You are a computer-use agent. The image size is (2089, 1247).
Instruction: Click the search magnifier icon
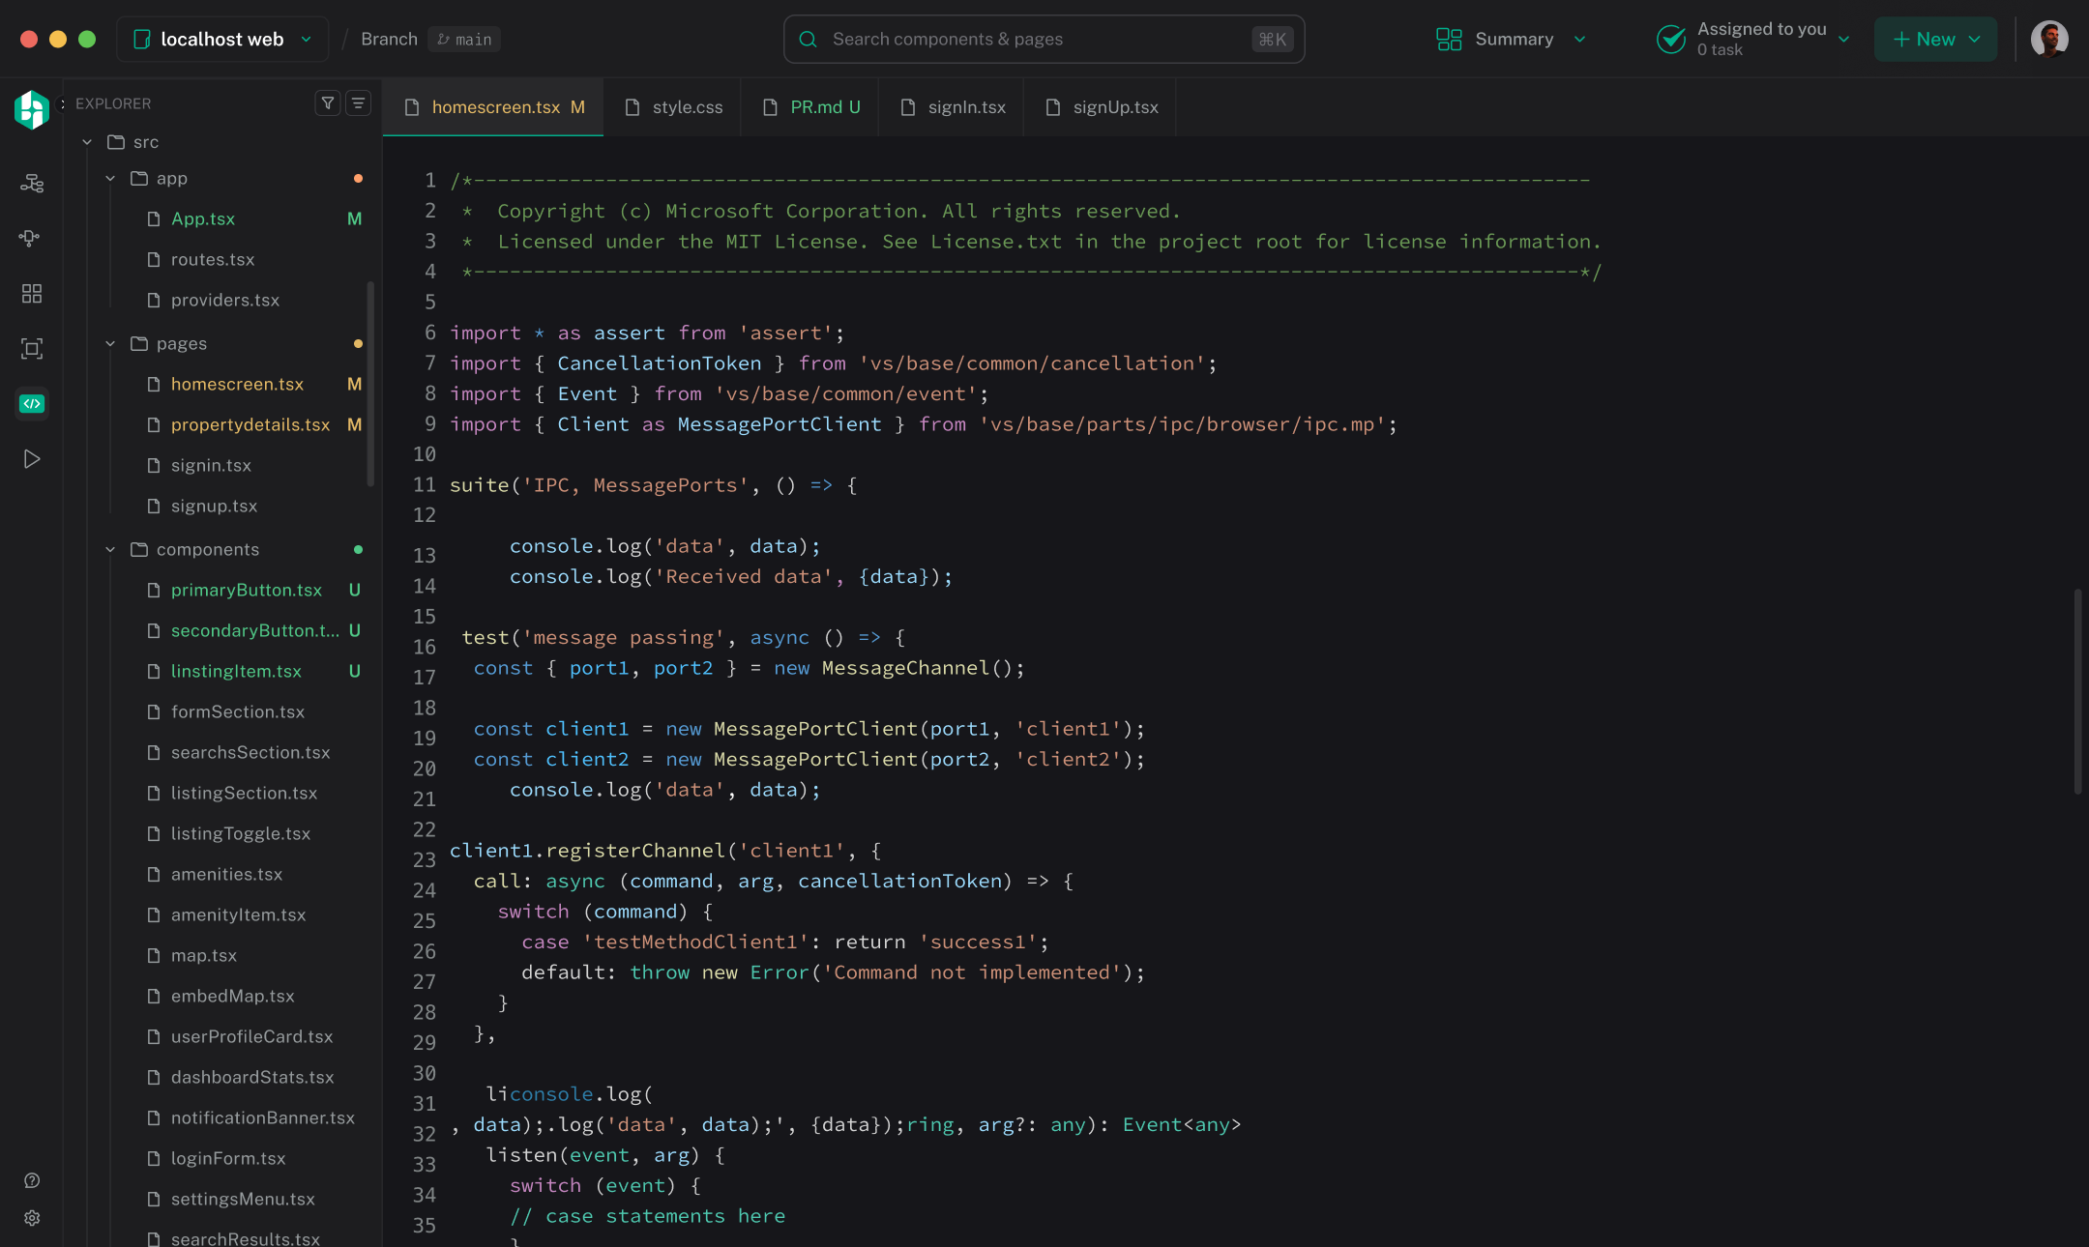809,39
